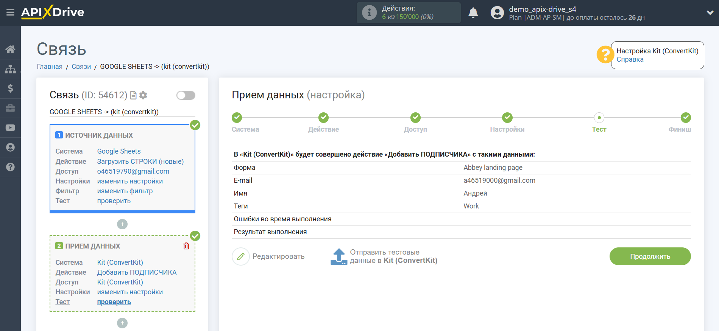
Task: Open the actions info icon
Action: [x=369, y=12]
